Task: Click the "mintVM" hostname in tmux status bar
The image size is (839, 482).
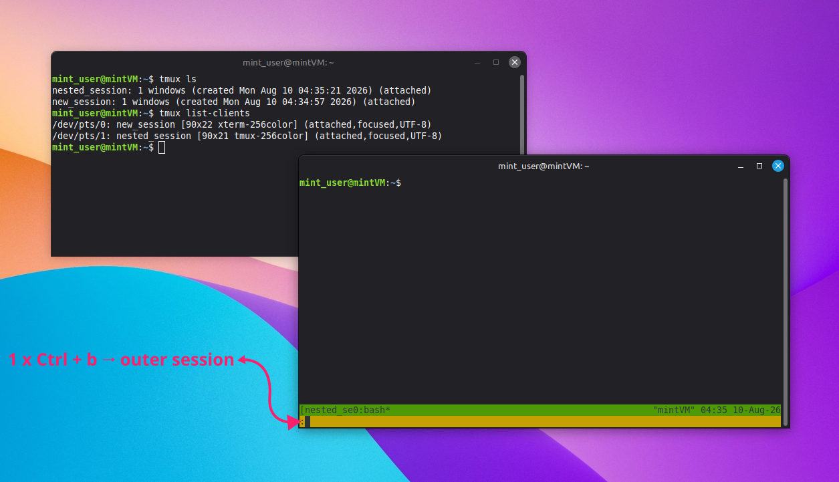Action: pos(674,410)
